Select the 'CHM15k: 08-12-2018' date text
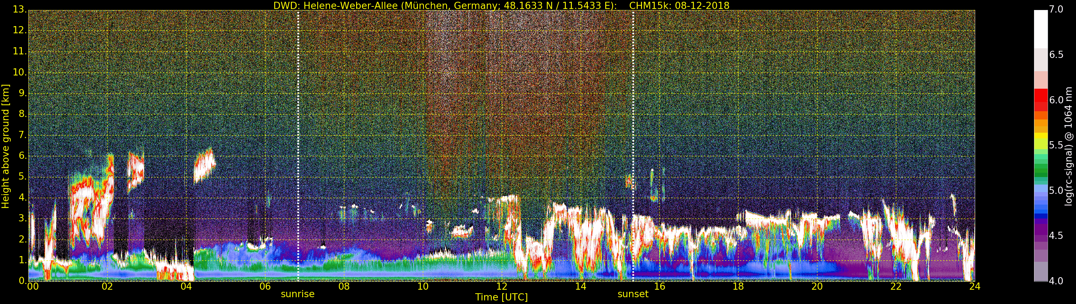The image size is (1076, 304). (x=679, y=5)
